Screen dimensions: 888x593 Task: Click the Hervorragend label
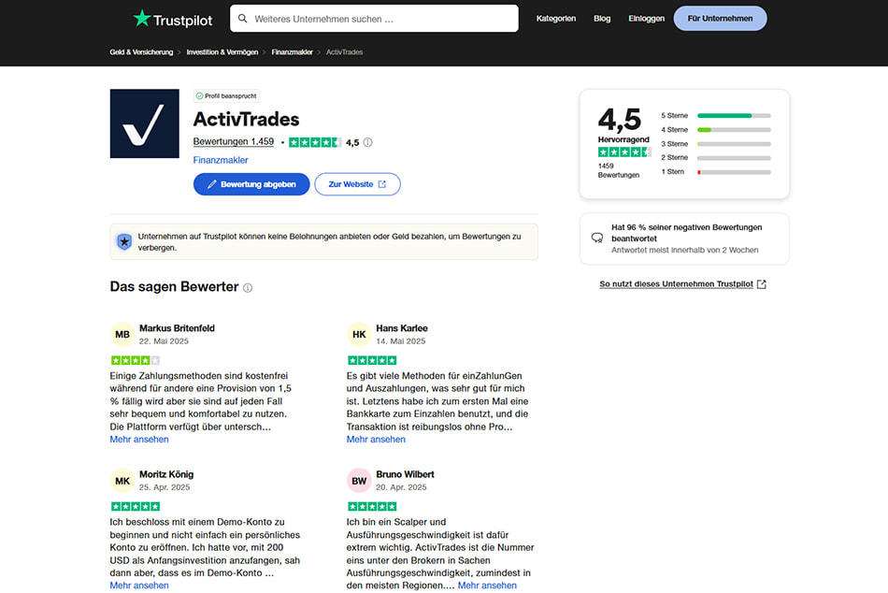(623, 139)
